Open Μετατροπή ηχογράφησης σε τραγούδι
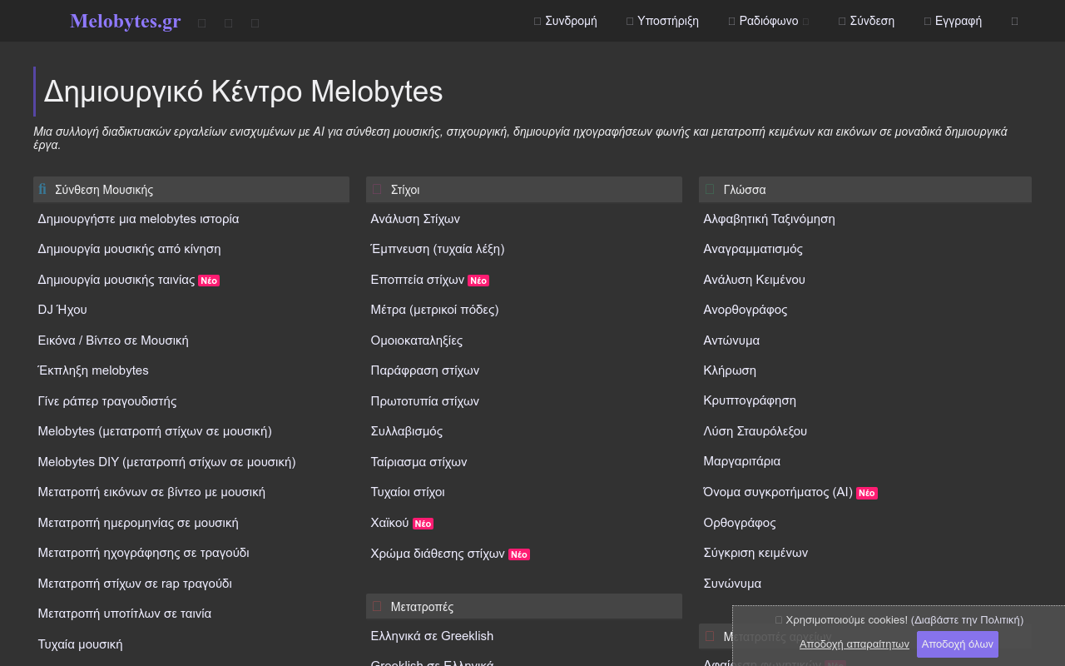Image resolution: width=1065 pixels, height=666 pixels. 143,553
